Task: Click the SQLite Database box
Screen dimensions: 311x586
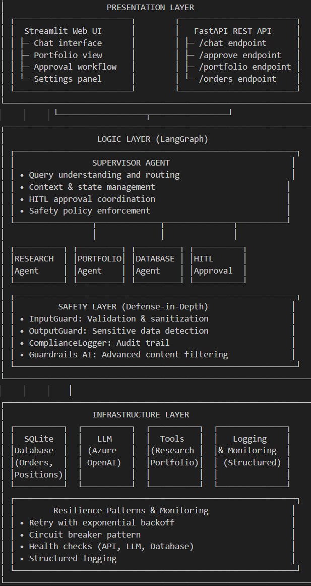Action: (x=39, y=456)
